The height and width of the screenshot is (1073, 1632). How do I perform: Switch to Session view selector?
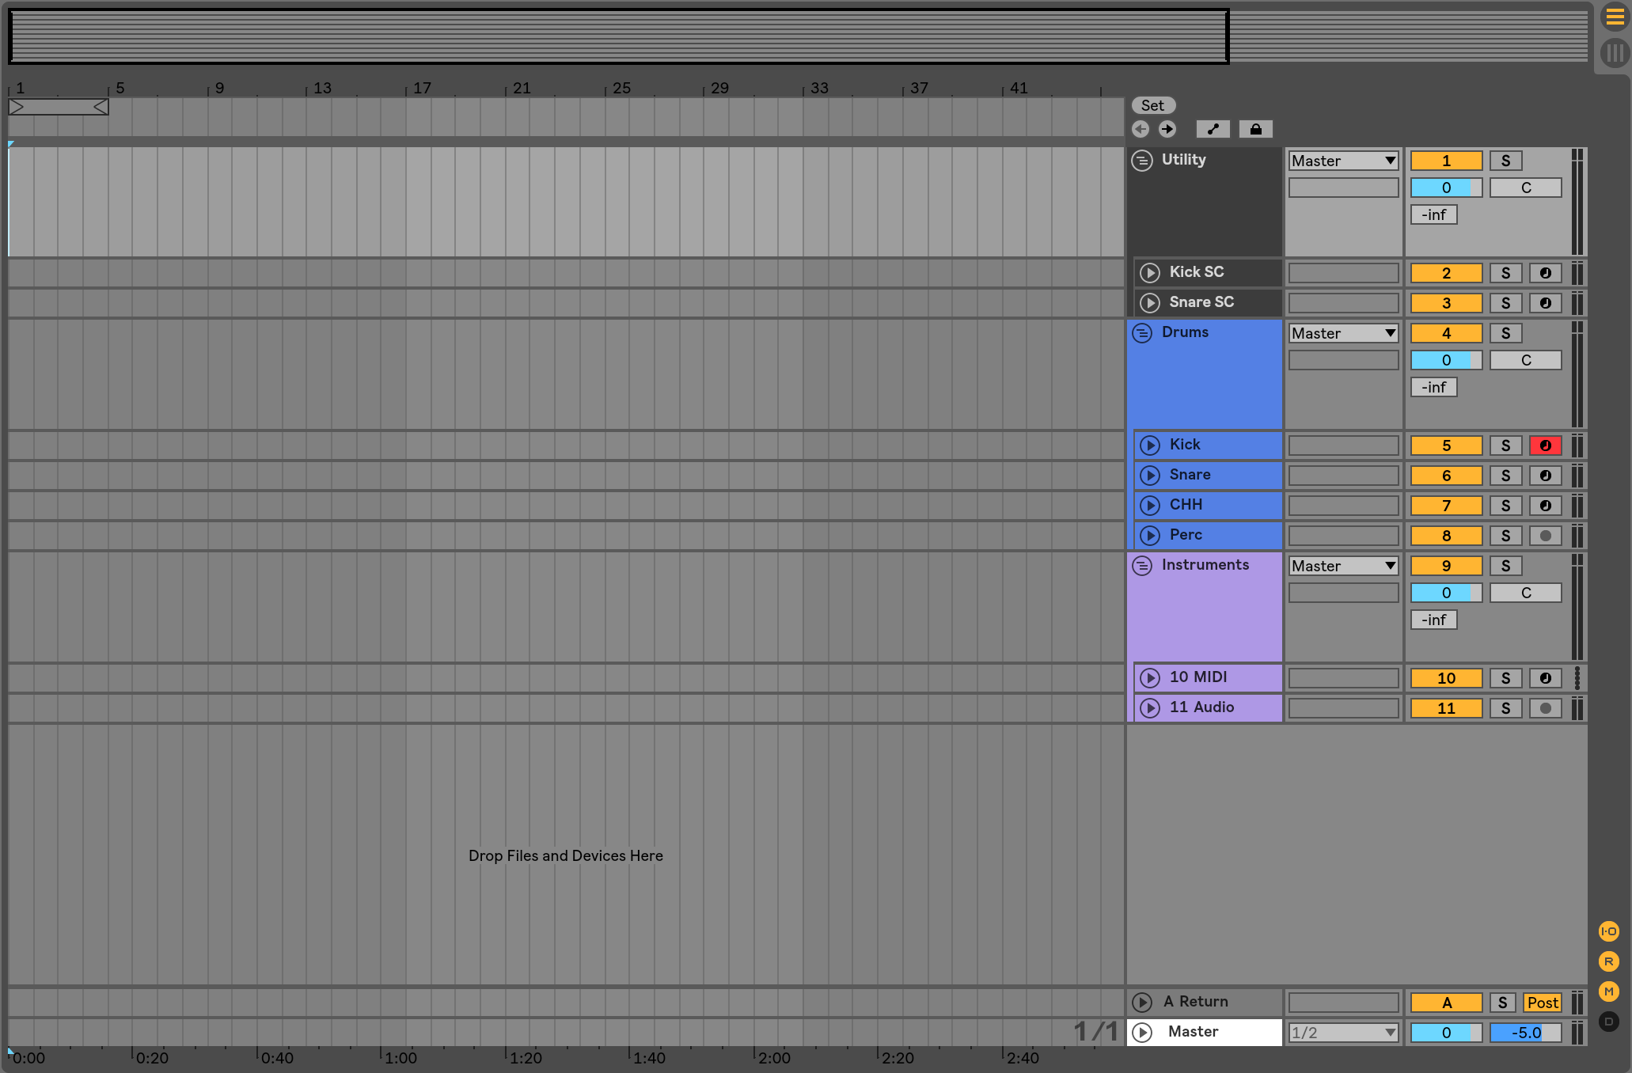1615,54
